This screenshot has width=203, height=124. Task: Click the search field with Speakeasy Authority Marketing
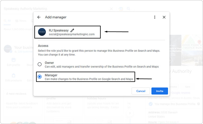coord(56,9)
